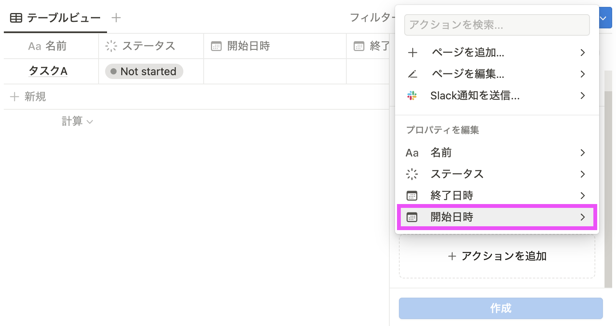Click the ステータス column header
This screenshot has height=326, width=616.
(151, 46)
